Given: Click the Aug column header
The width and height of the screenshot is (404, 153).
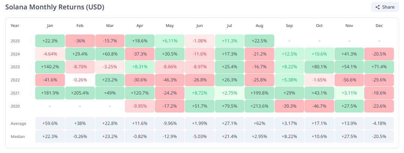Looking at the screenshot, I should (x=260, y=26).
